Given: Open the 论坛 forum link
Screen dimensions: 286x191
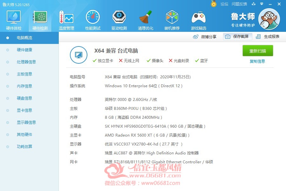Looking at the screenshot, I should (224, 4).
